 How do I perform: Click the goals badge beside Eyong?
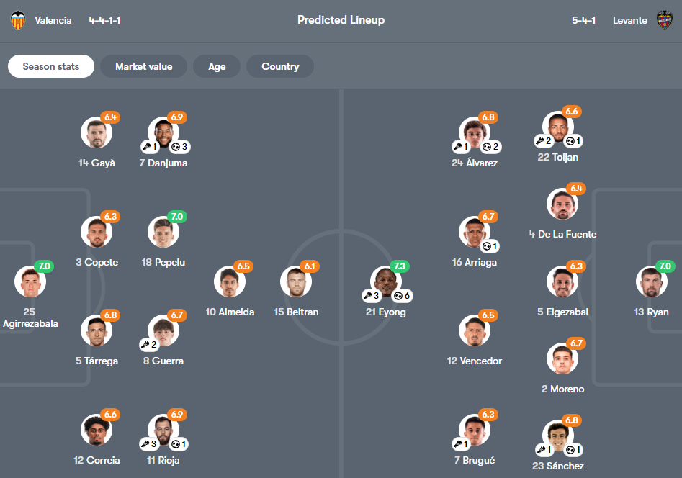404,296
